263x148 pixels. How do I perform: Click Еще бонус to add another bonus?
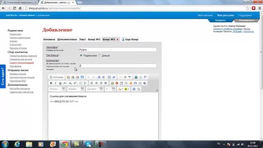tap(130, 39)
